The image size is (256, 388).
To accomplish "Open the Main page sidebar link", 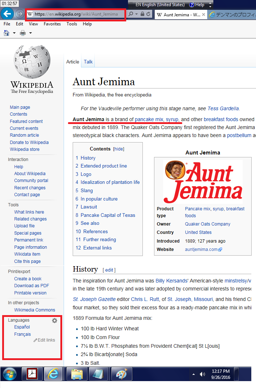I will click(20, 107).
